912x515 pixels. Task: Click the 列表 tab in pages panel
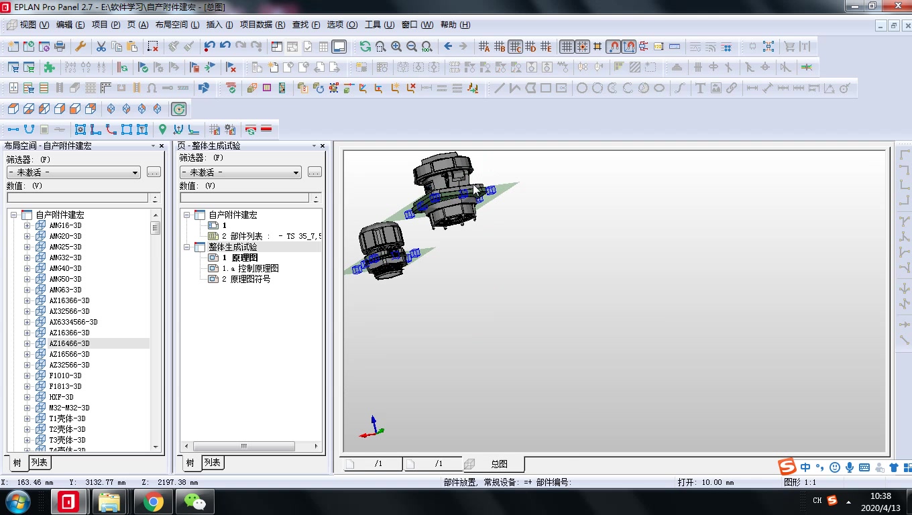pyautogui.click(x=213, y=463)
